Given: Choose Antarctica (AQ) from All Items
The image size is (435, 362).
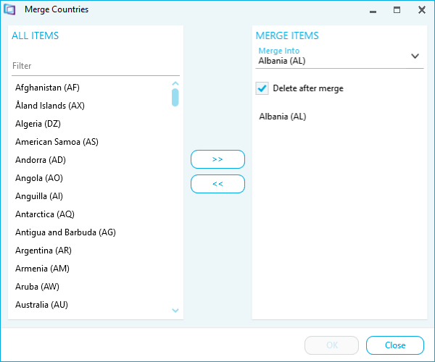Looking at the screenshot, I should [x=45, y=214].
